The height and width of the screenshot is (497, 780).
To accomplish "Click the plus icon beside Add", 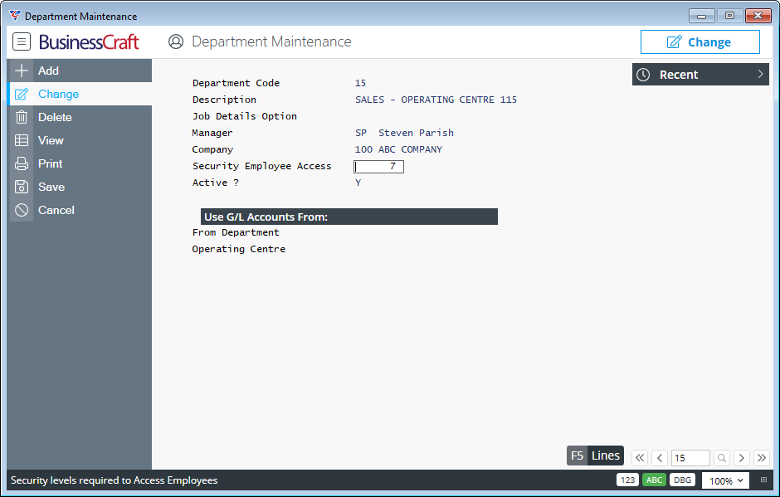I will [x=22, y=71].
